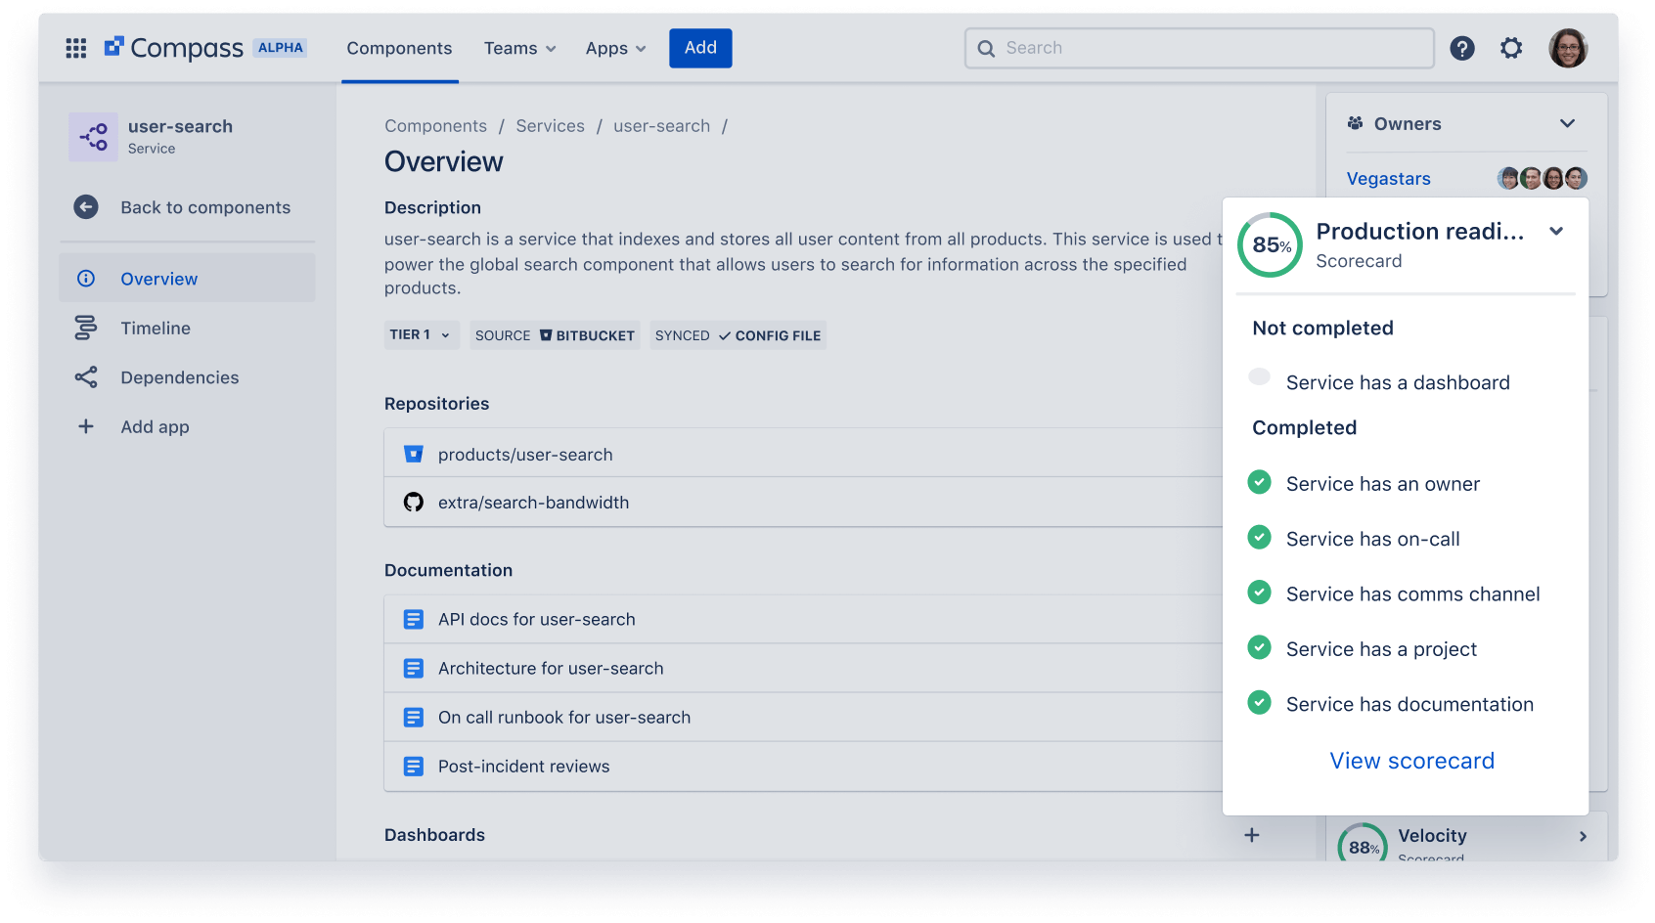Click the Dependencies share icon
Viewport: 1655px width, 923px height.
[x=86, y=376]
